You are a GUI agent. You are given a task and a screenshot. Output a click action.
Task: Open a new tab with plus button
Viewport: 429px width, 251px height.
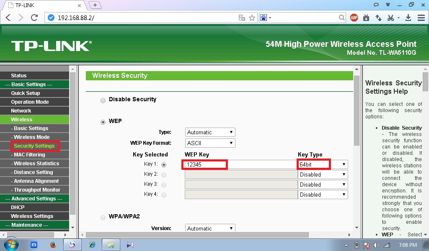95,5
